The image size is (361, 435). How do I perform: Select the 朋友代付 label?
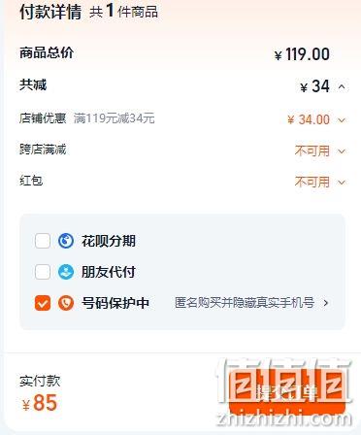109,272
